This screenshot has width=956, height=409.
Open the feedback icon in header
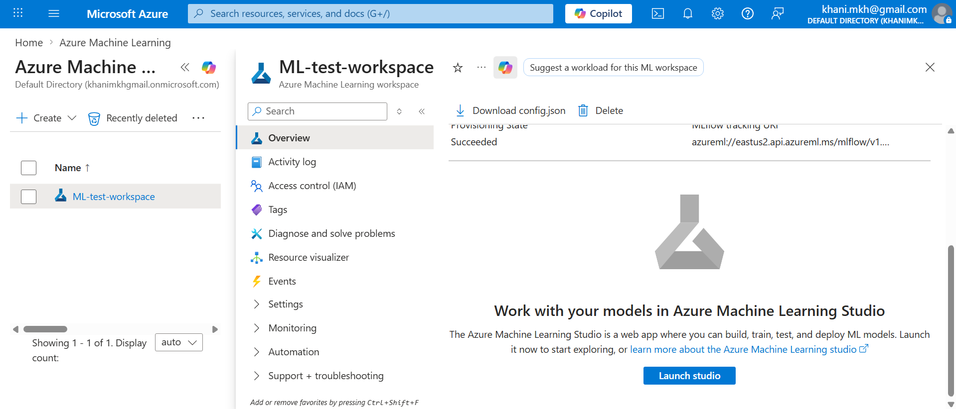pyautogui.click(x=777, y=13)
